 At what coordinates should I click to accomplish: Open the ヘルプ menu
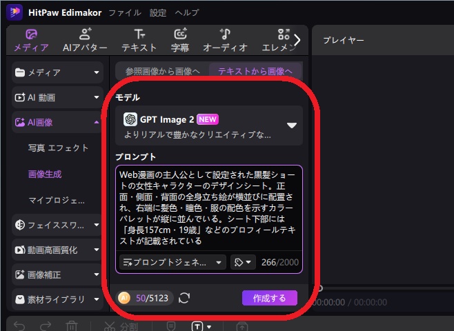pyautogui.click(x=187, y=12)
